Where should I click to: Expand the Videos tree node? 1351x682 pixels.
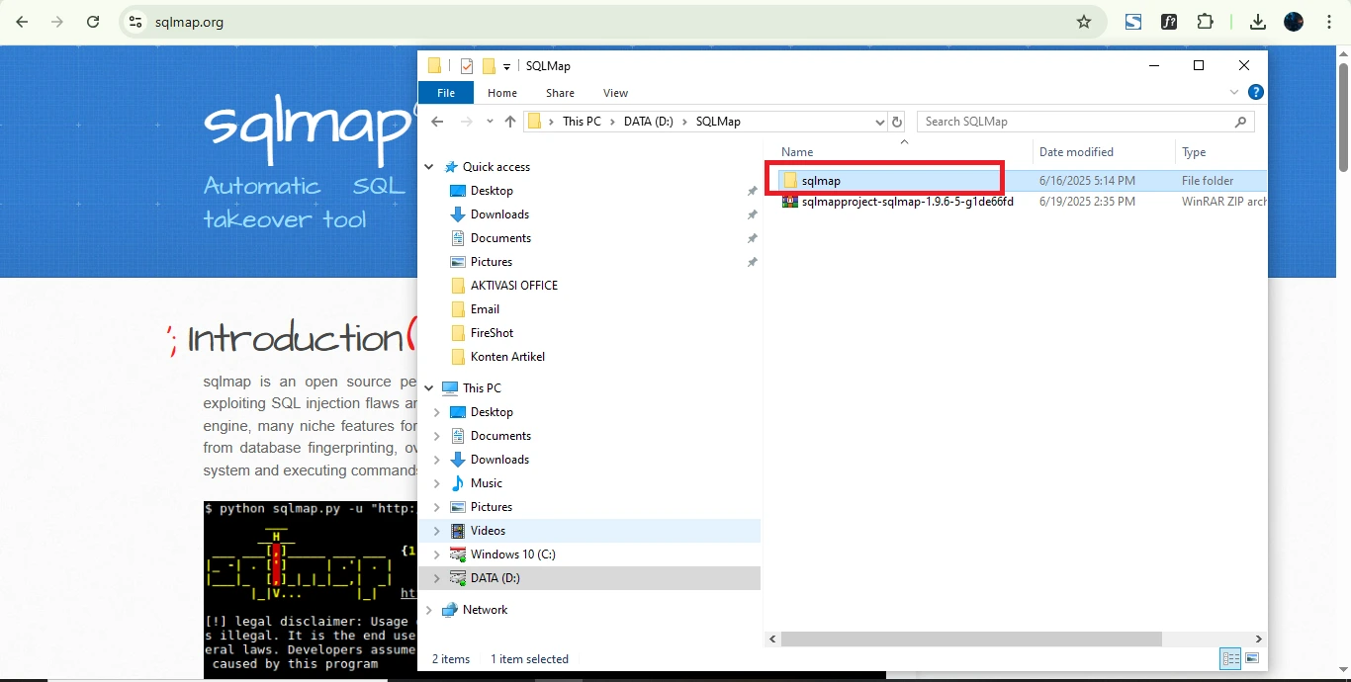(437, 531)
